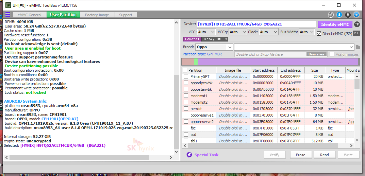Click the Userarea button in file drop field

(317, 54)
